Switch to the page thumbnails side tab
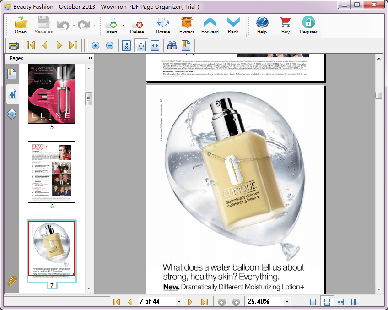 [x=12, y=95]
